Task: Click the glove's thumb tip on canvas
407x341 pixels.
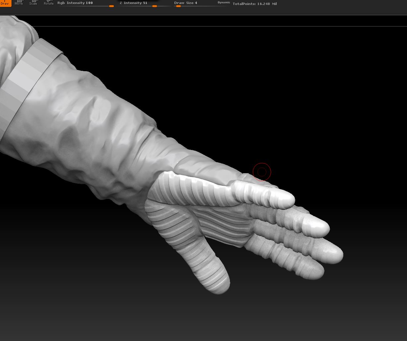Action: click(217, 284)
